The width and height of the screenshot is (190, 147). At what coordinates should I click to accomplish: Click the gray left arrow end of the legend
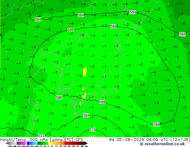[7, 143]
